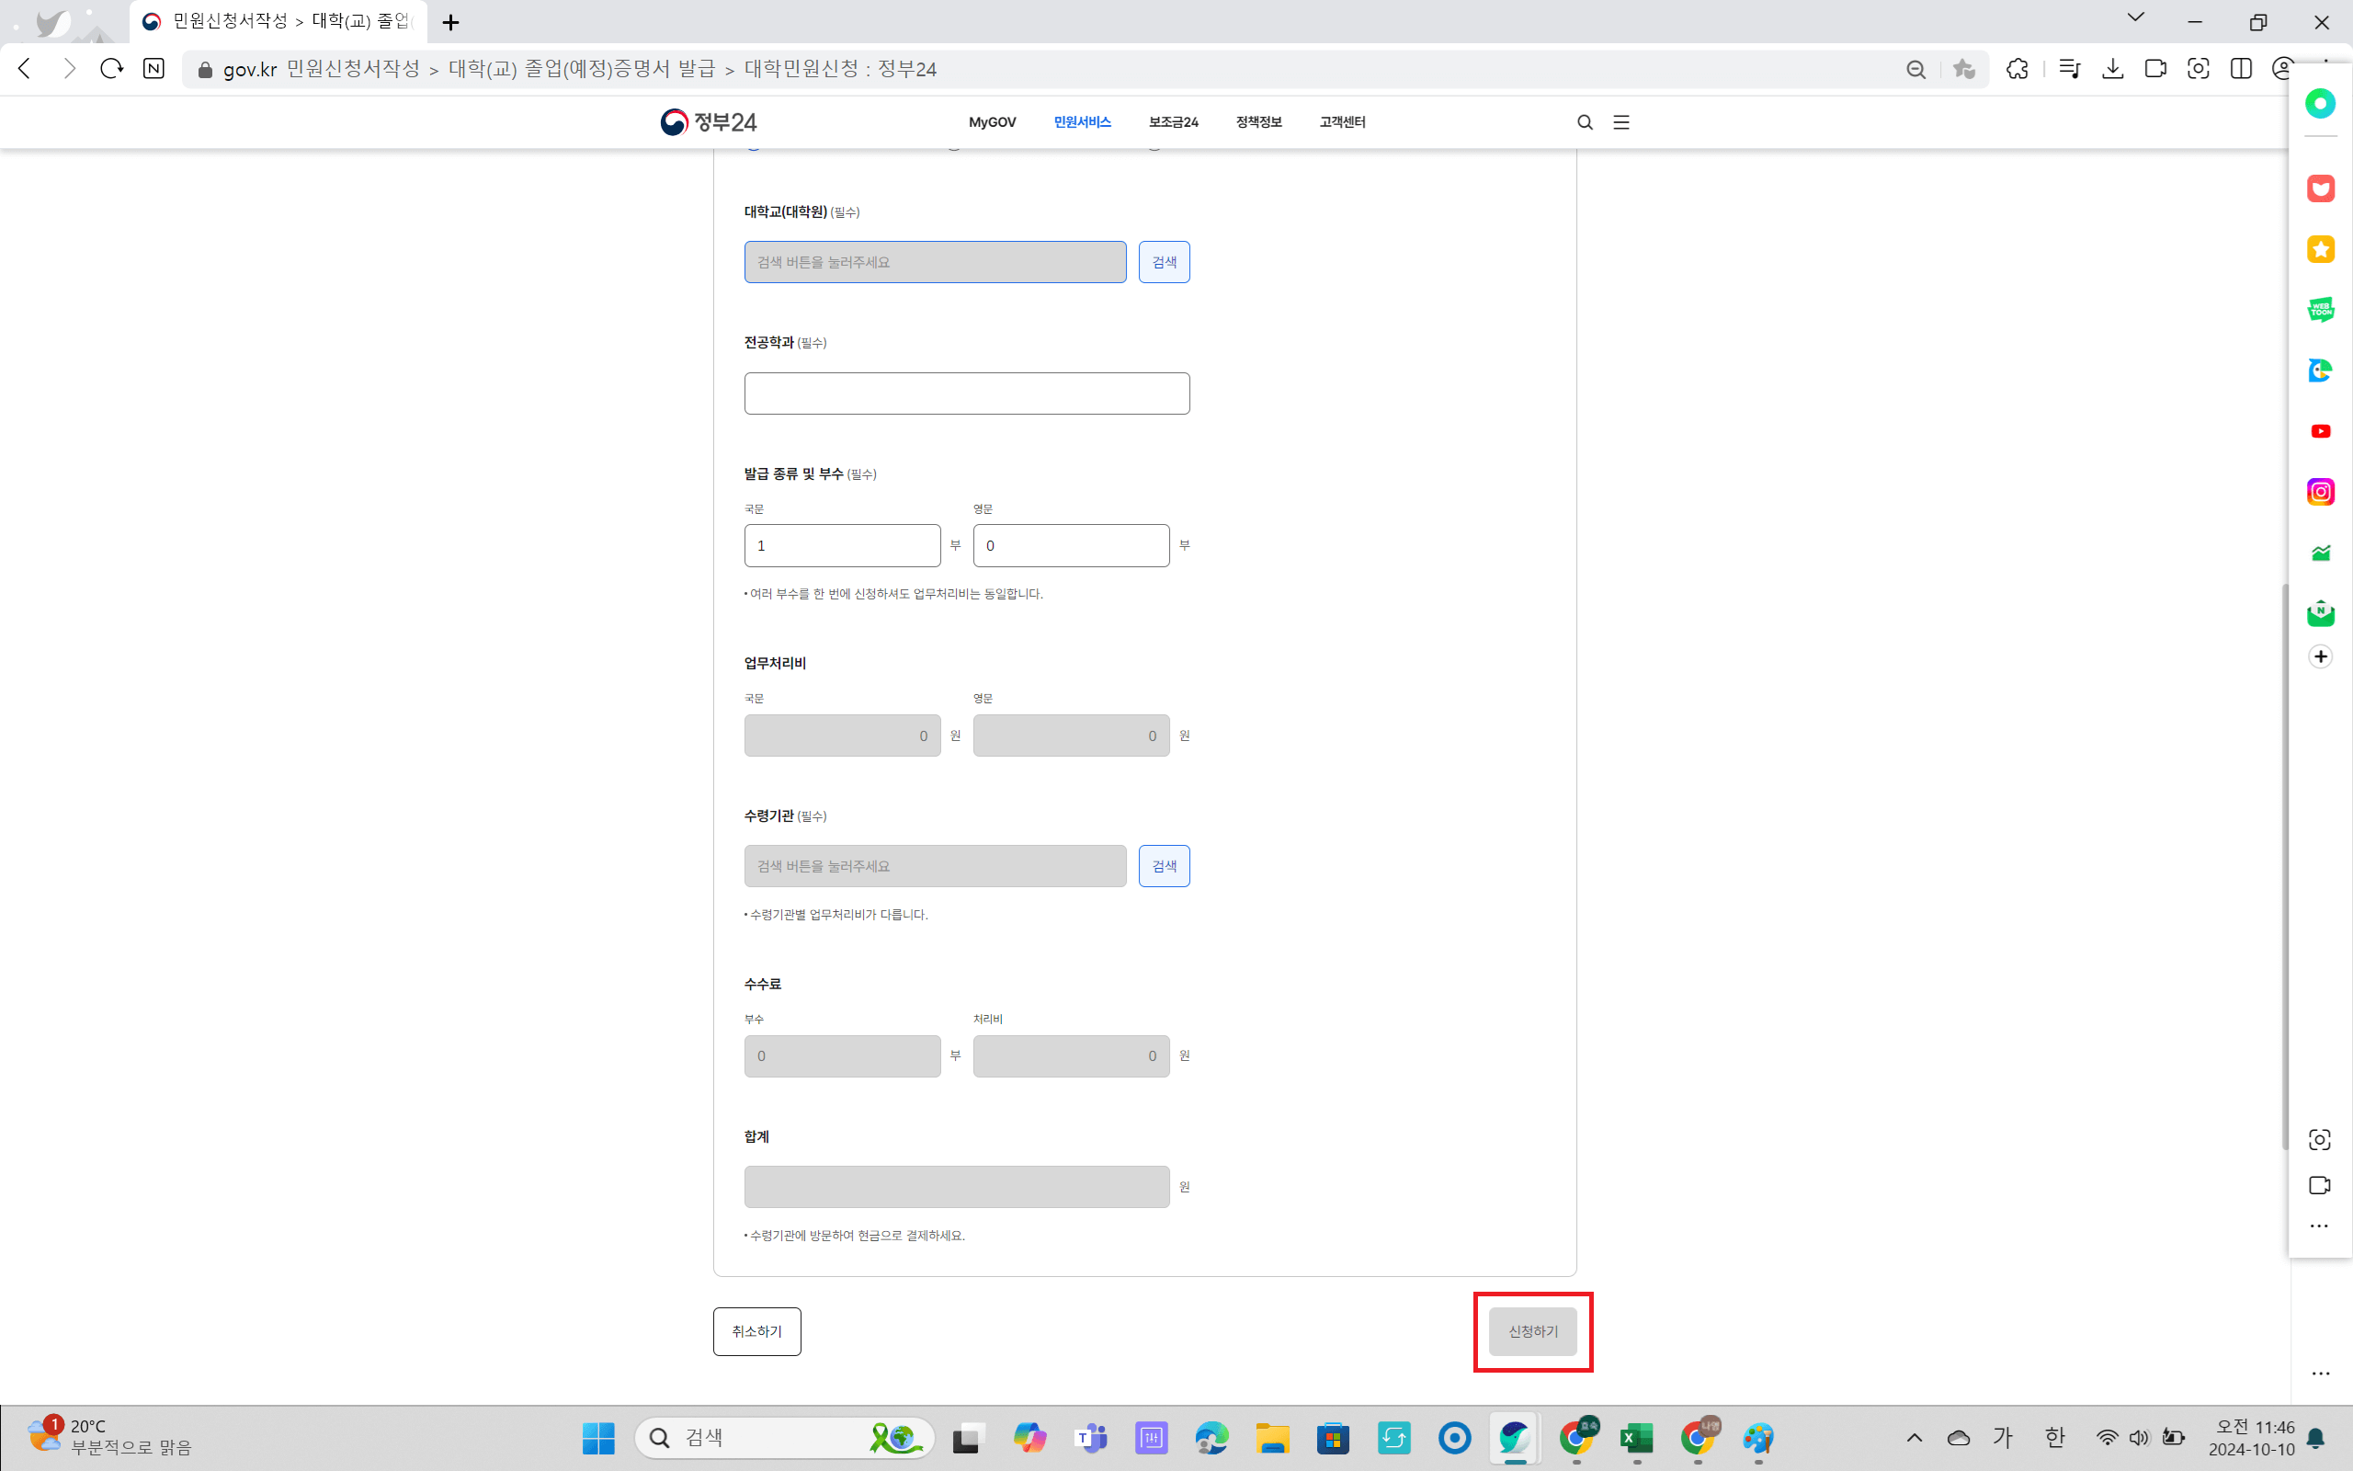Image resolution: width=2353 pixels, height=1471 pixels.
Task: Open YouTube from the browser sidebar
Action: (2321, 431)
